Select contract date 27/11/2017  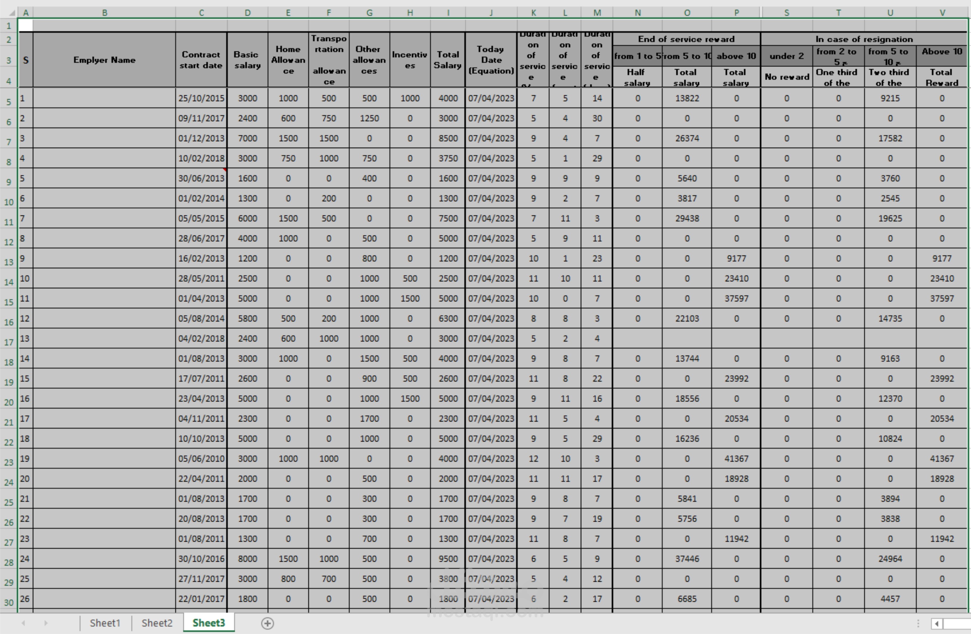pos(201,578)
